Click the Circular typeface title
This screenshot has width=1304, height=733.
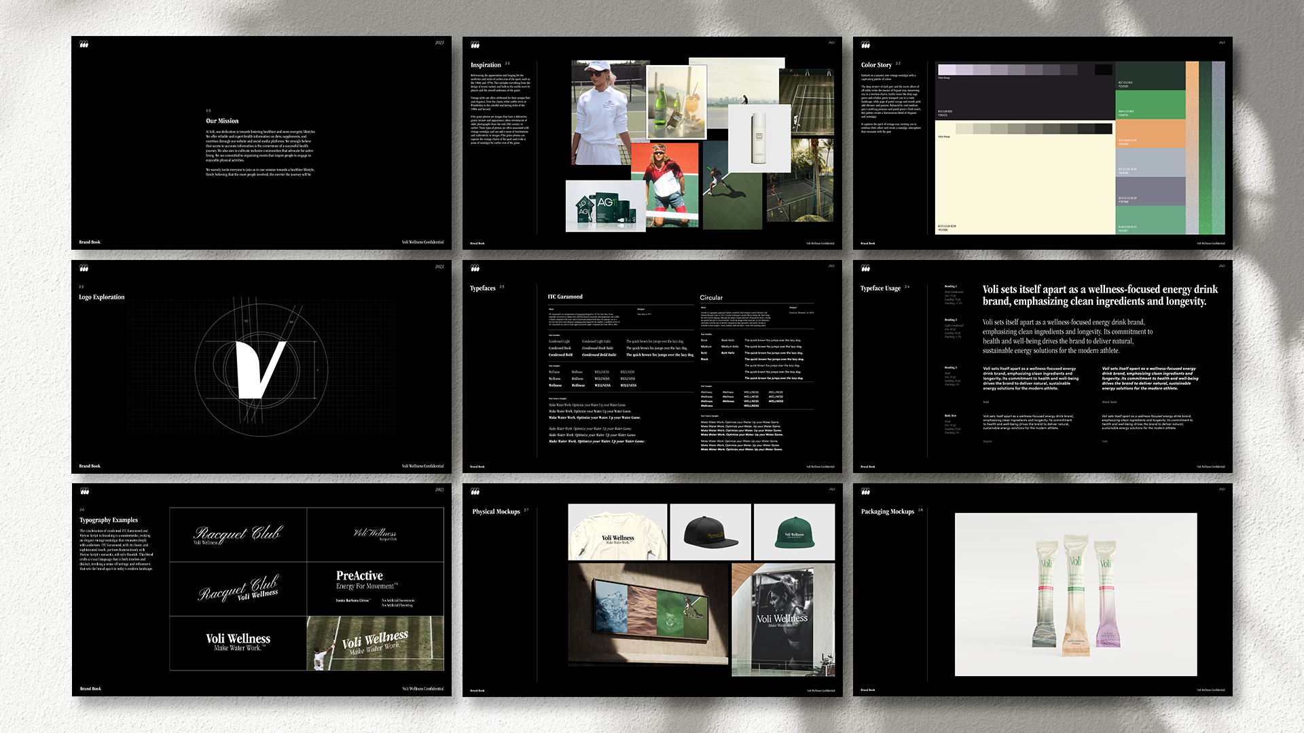pos(711,298)
